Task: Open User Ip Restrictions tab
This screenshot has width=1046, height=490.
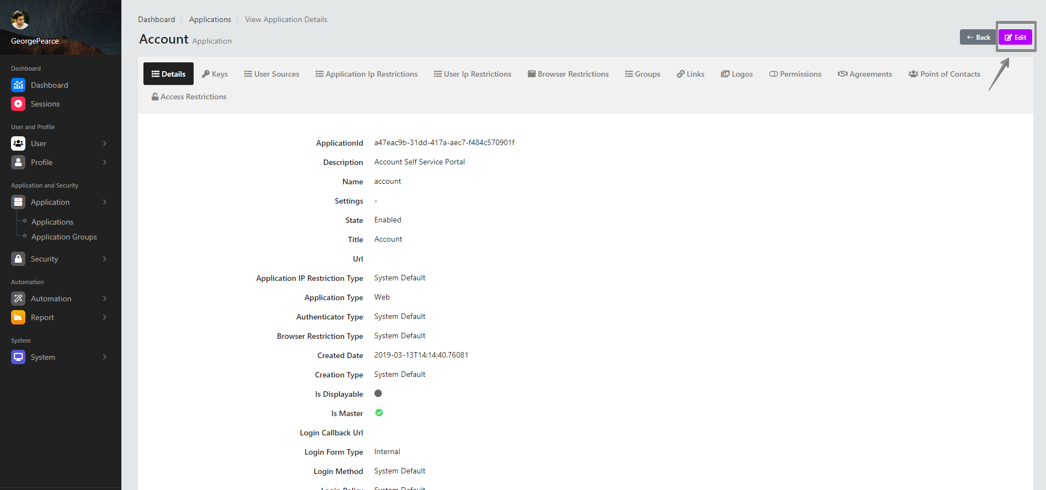Action: coord(472,74)
